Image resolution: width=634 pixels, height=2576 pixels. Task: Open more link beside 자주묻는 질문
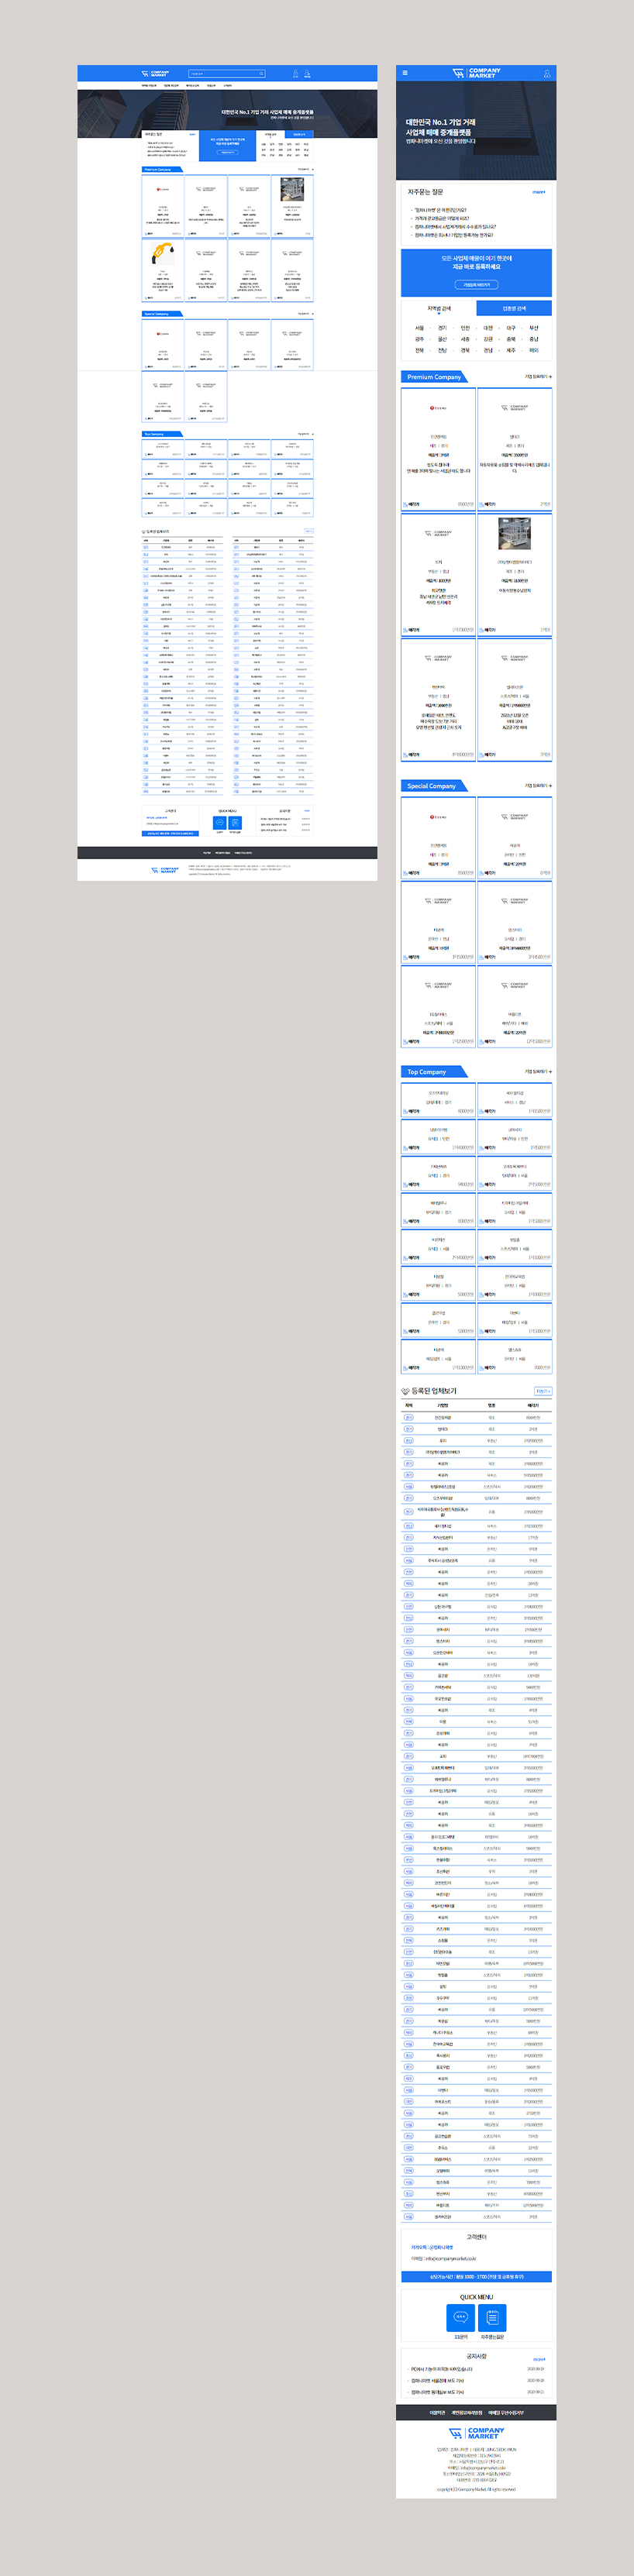point(539,192)
